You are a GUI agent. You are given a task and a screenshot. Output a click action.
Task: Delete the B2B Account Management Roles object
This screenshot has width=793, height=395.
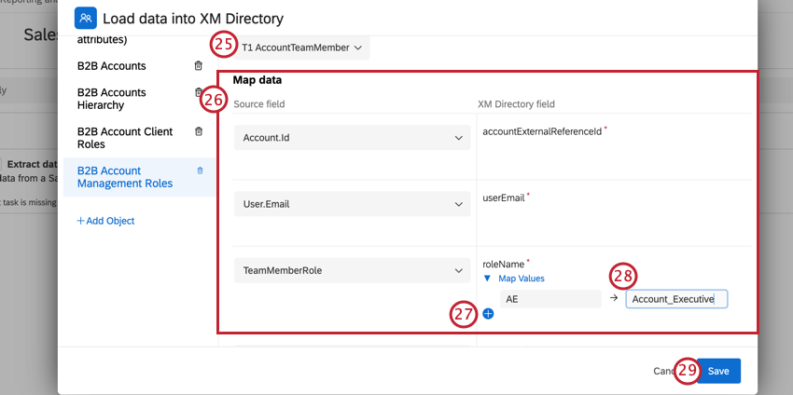[200, 170]
